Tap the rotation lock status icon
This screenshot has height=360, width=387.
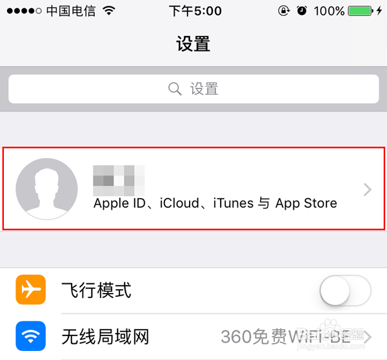(284, 10)
